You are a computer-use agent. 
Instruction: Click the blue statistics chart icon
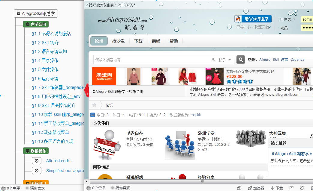coord(93,115)
